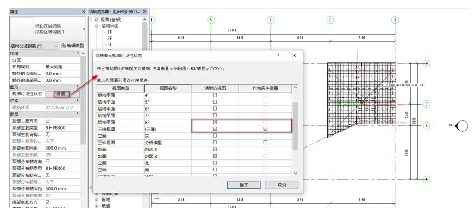Toggle 作为实体查看 checkbox for (三维) row
This screenshot has width=475, height=218.
[x=265, y=129]
